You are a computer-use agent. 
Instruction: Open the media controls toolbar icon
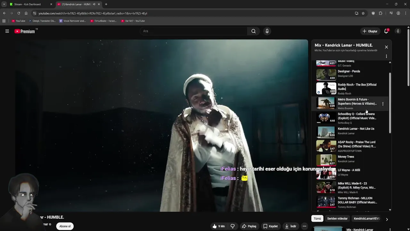[x=391, y=13]
